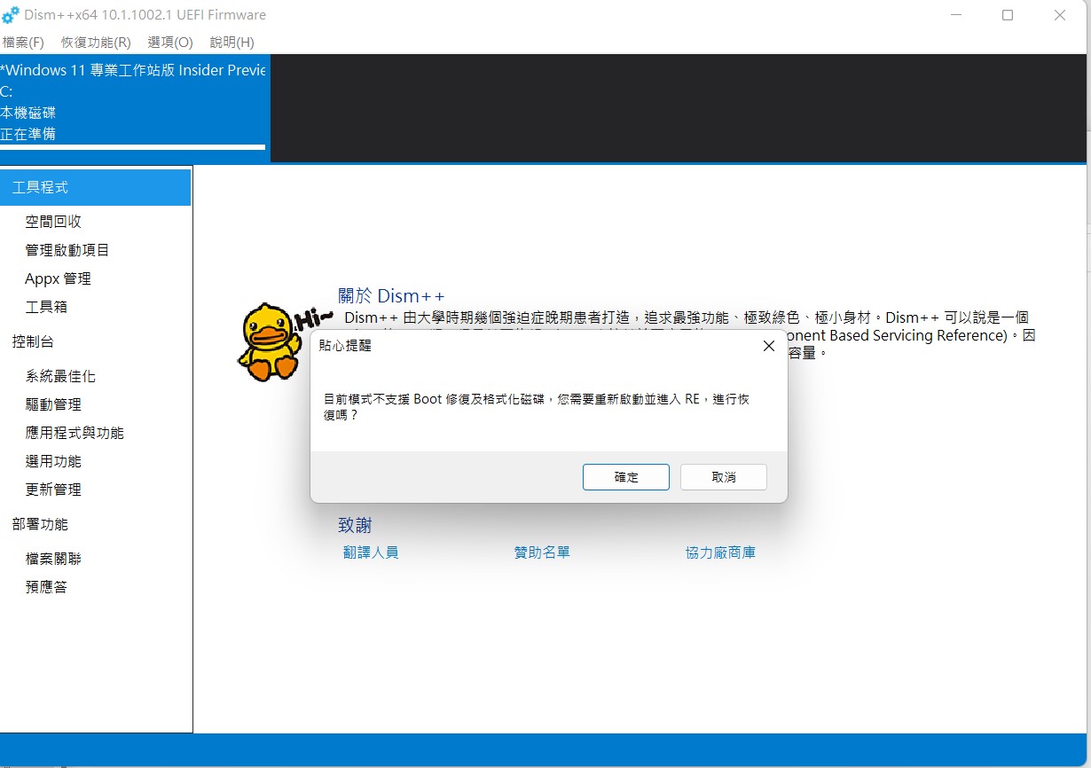Open 更新管理 in the sidebar

(x=53, y=490)
